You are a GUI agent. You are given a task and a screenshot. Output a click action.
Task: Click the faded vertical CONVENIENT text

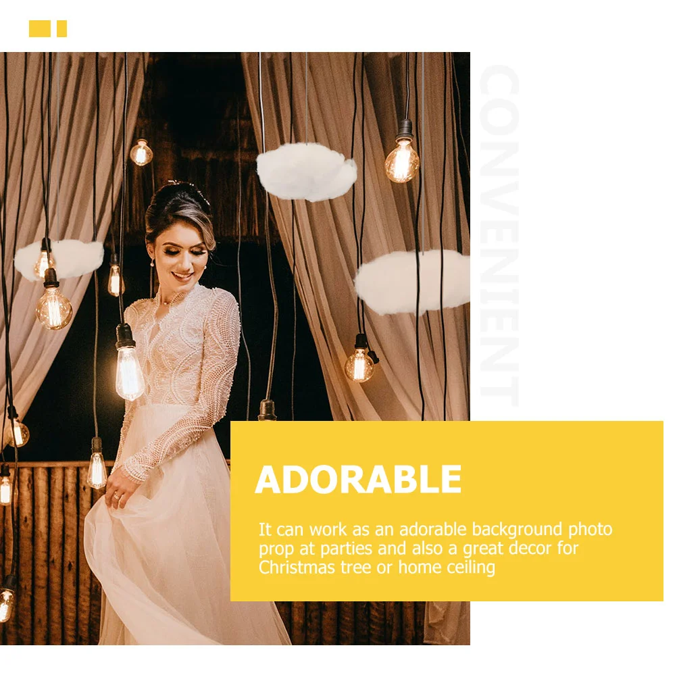499,236
